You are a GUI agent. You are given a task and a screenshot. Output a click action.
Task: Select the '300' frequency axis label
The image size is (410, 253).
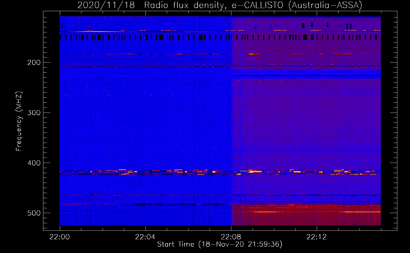click(x=34, y=113)
